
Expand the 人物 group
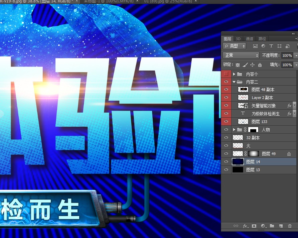click(x=234, y=130)
